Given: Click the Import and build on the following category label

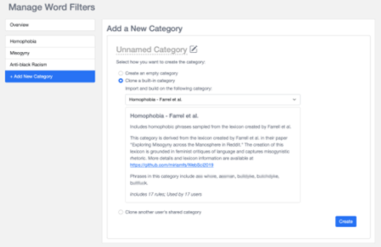Looking at the screenshot, I should pos(168,89).
